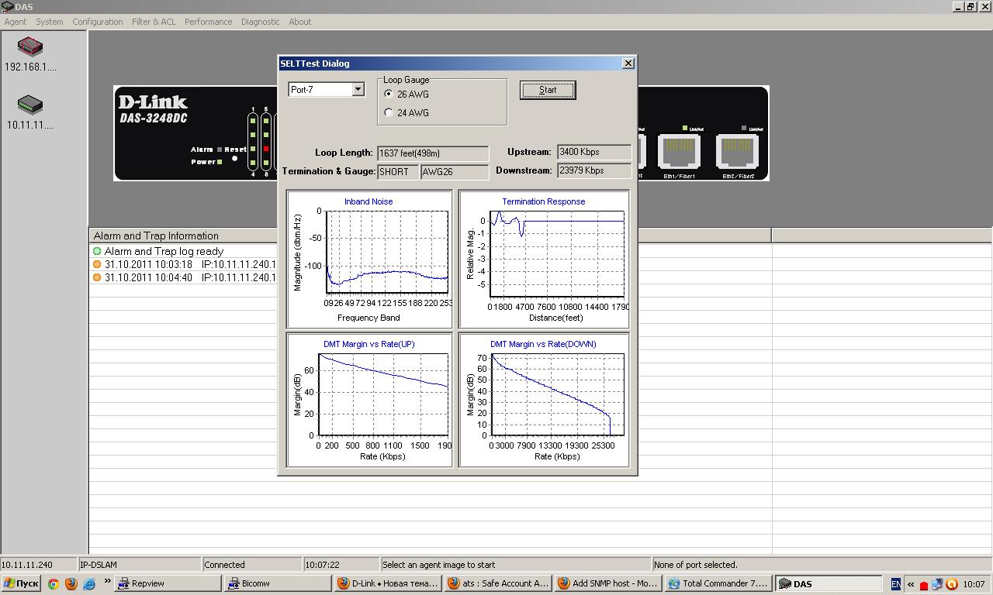Close the SELTTest Dialog window
Image resolution: width=993 pixels, height=595 pixels.
coord(628,64)
